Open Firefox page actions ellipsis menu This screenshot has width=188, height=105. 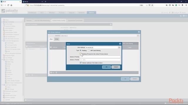click(x=147, y=5)
